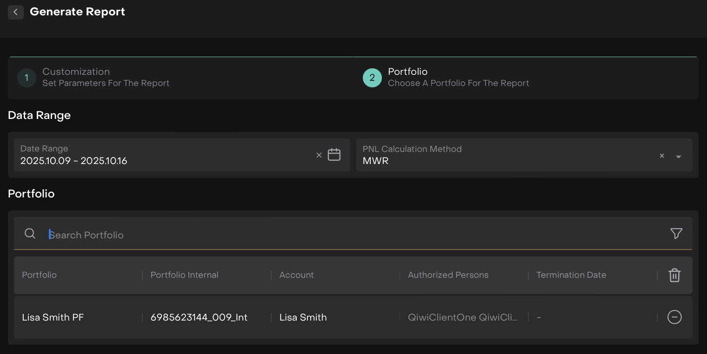Click the magnifier search icon
Screen dimensions: 707x354
click(30, 234)
